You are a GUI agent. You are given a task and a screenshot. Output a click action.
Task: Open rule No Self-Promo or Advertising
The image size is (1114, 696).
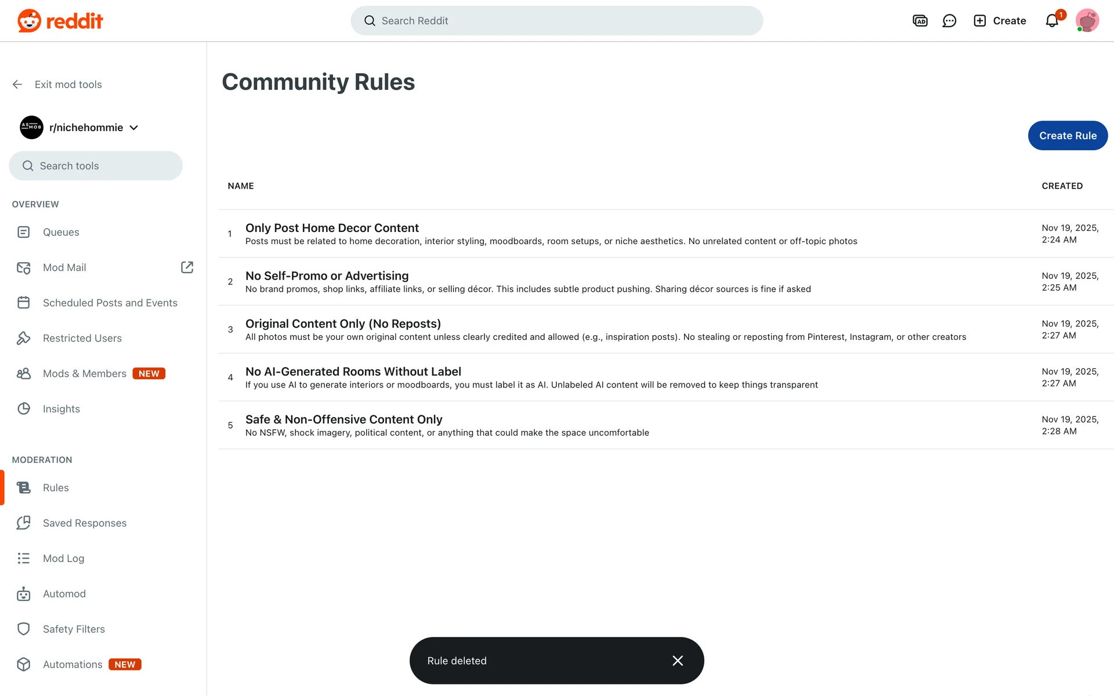click(327, 276)
